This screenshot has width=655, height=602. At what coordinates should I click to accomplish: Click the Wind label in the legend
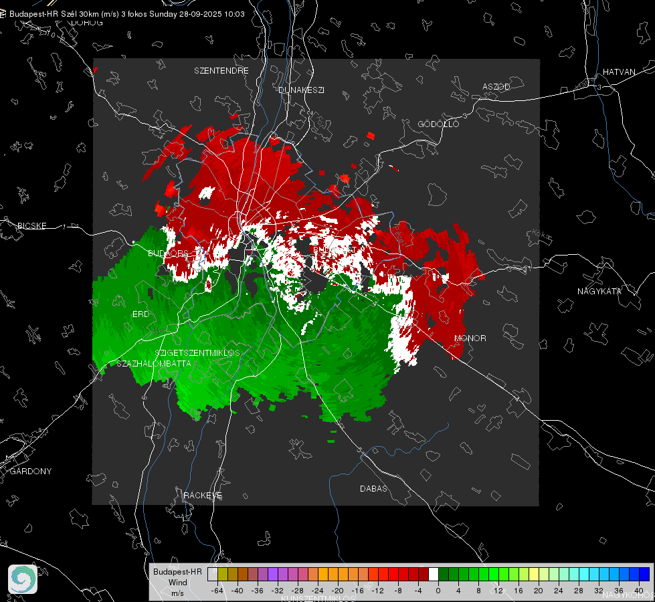tap(177, 583)
